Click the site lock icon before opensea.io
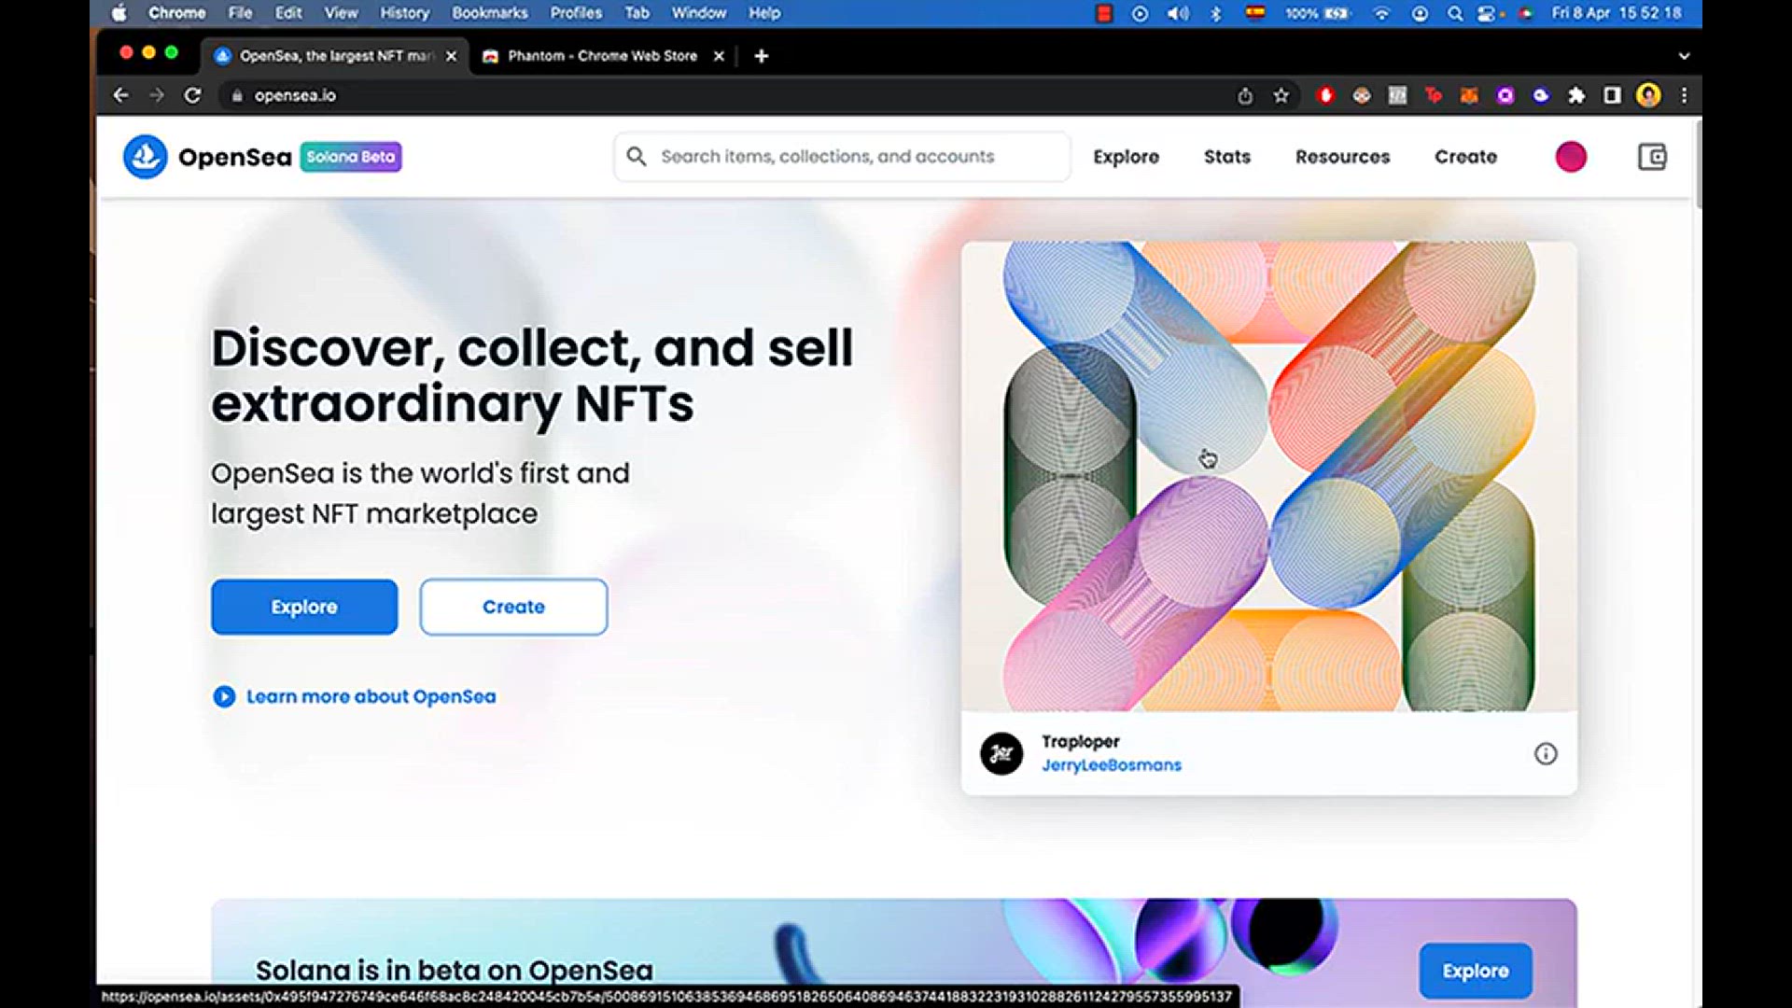Image resolution: width=1792 pixels, height=1008 pixels. [237, 95]
